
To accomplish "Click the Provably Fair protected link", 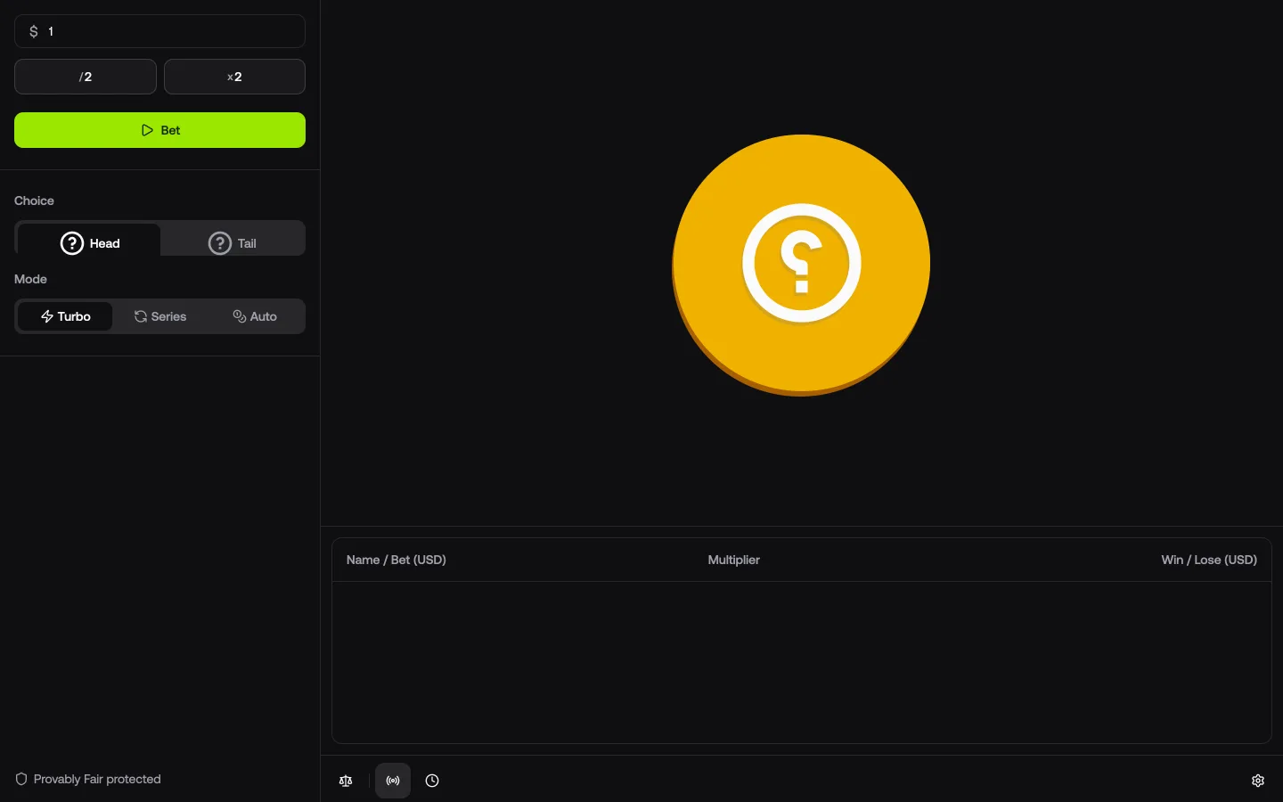I will [x=88, y=779].
